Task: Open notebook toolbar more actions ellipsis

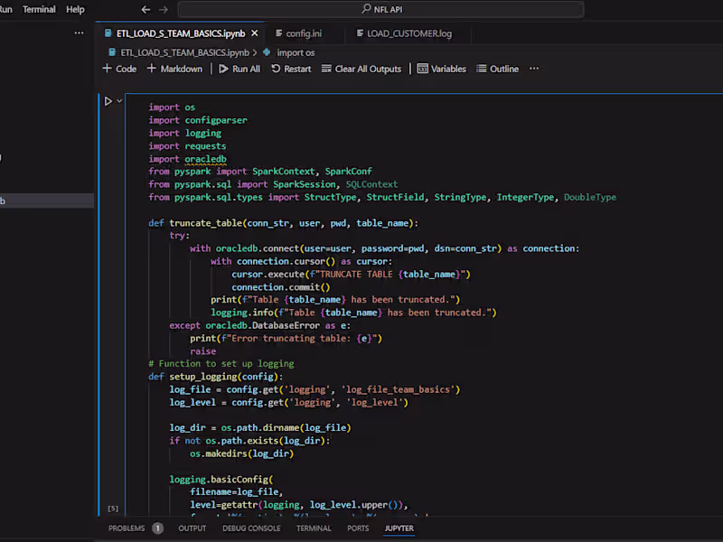Action: click(x=534, y=69)
